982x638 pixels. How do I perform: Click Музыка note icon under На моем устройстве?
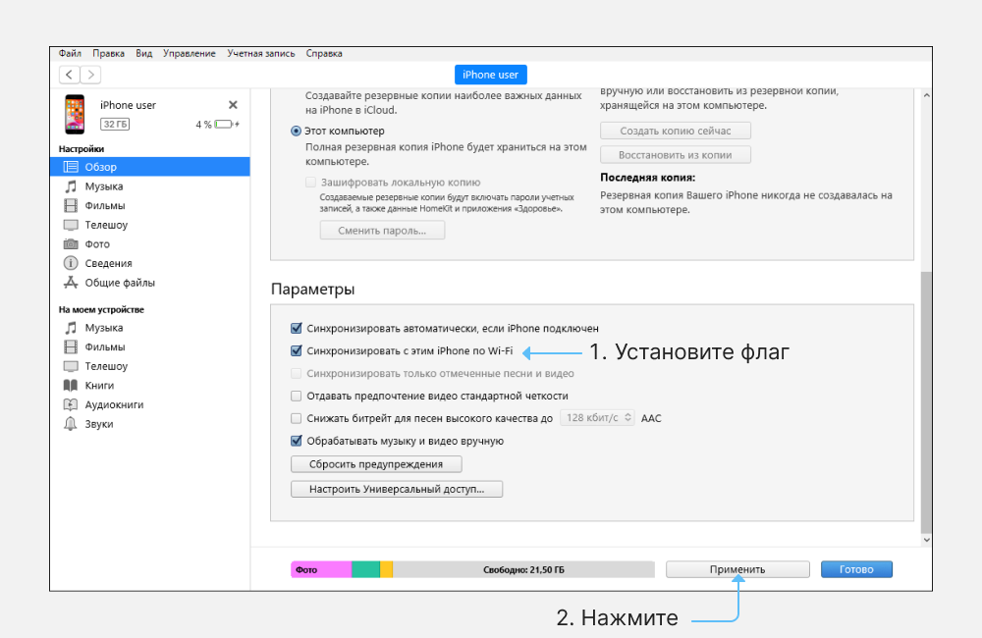[x=71, y=328]
